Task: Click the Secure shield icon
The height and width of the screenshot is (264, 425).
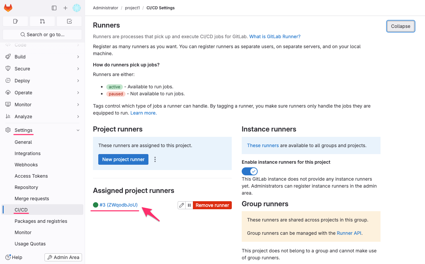Action: click(x=8, y=69)
